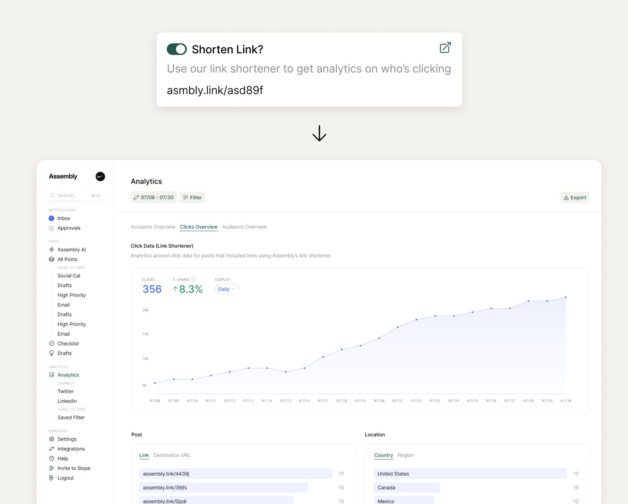Click the chart data point for 07/08

click(x=155, y=383)
